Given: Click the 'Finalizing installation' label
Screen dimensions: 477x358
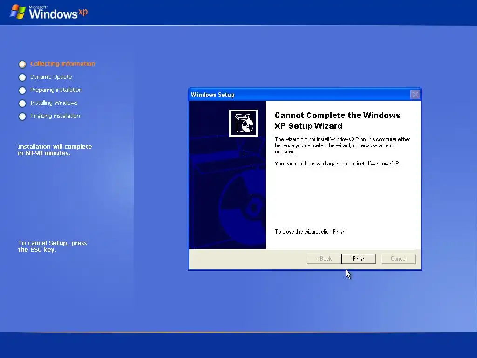Looking at the screenshot, I should 55,116.
